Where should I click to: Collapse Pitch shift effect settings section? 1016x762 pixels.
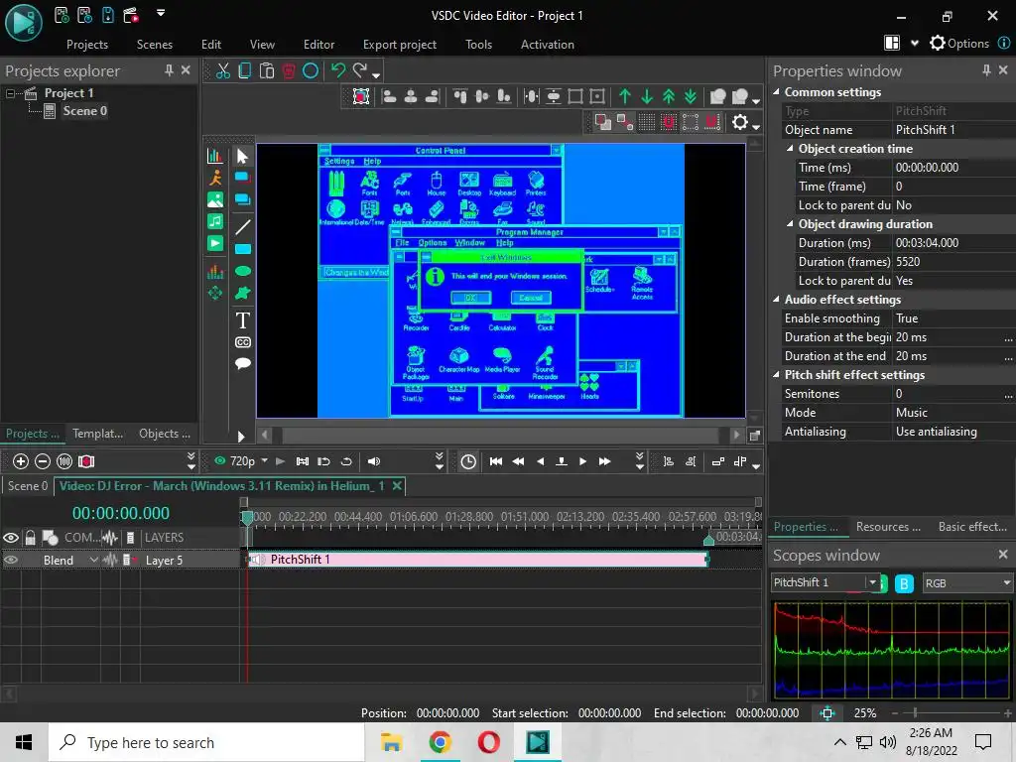tap(776, 374)
